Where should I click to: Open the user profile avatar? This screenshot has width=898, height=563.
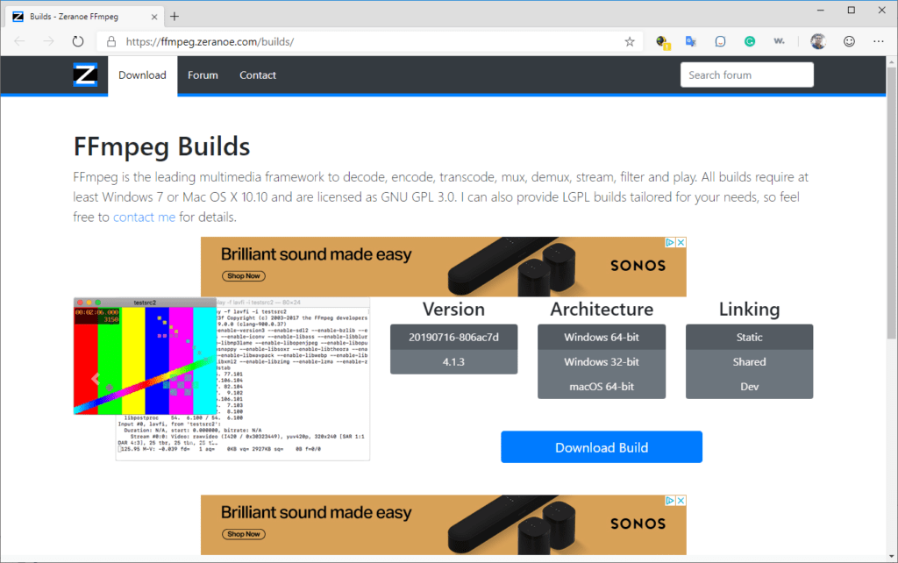pyautogui.click(x=818, y=41)
